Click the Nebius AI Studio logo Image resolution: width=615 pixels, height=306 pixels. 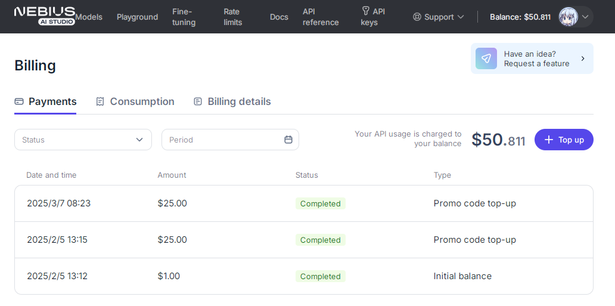[x=44, y=16]
